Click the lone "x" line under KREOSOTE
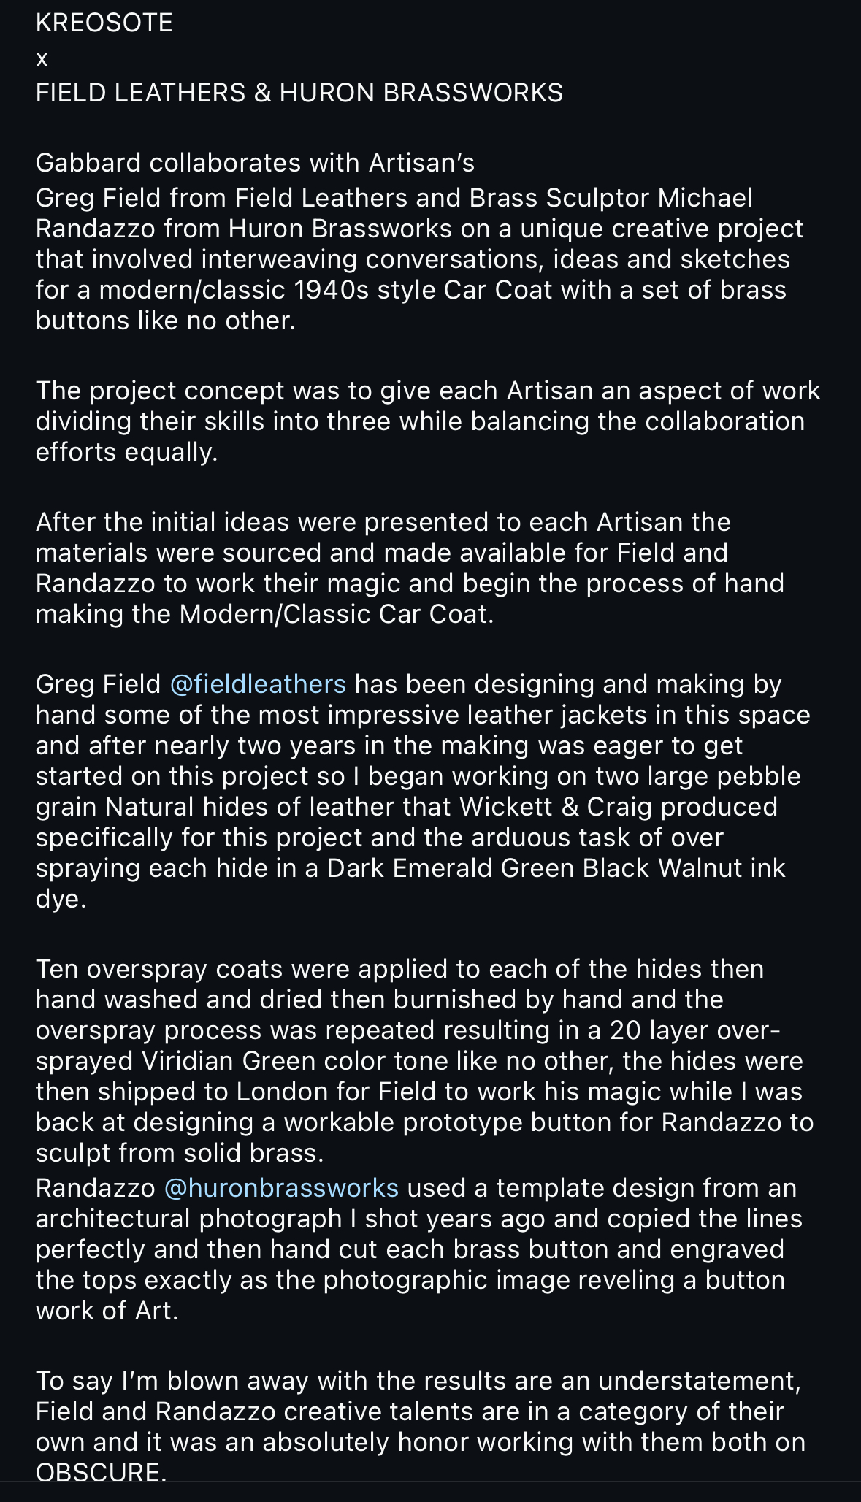The height and width of the screenshot is (1502, 861). pos(42,58)
